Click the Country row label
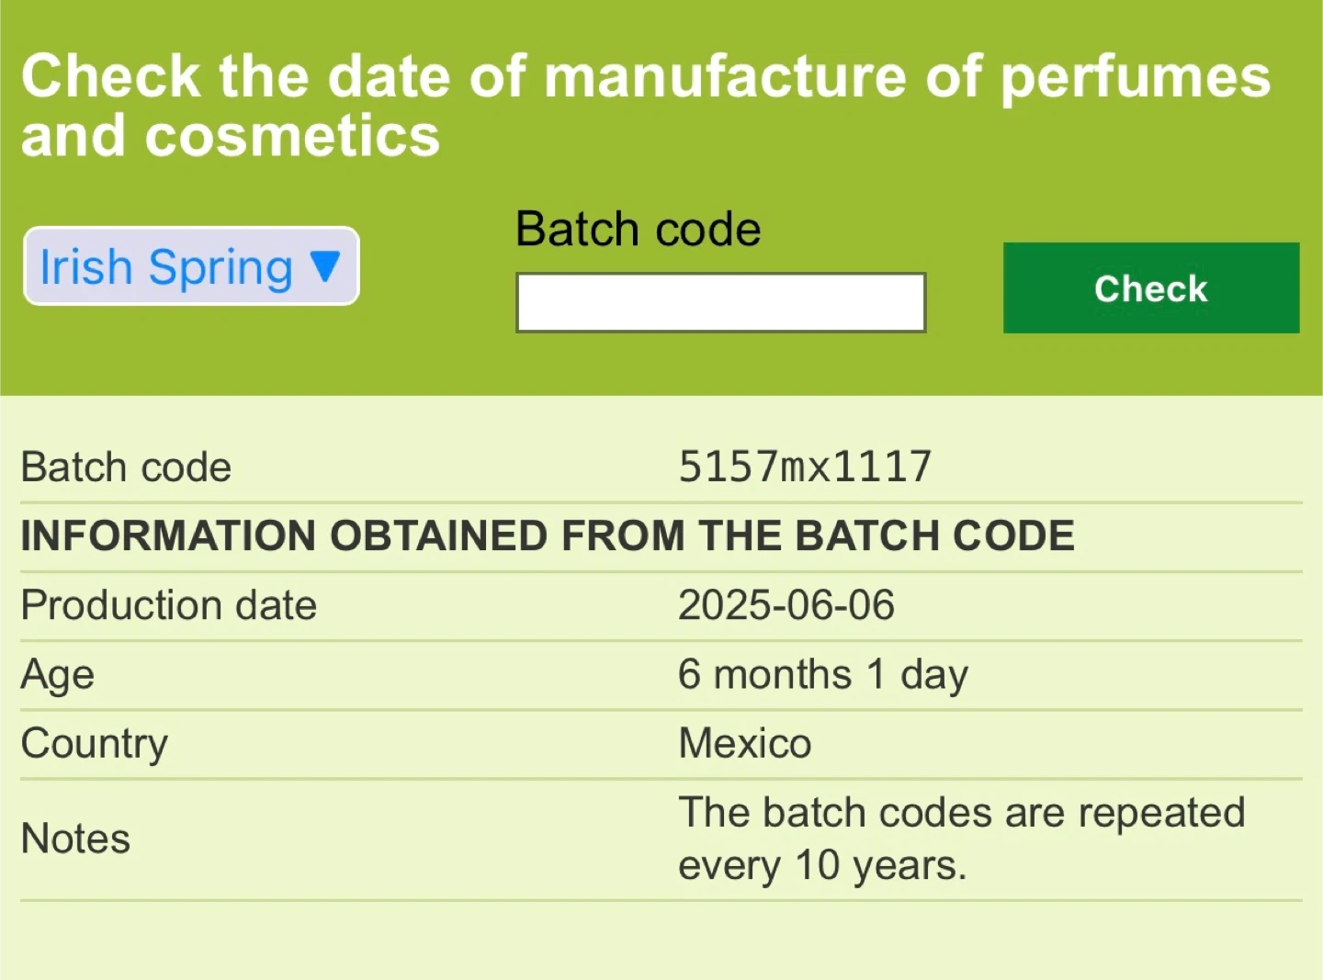 pyautogui.click(x=95, y=744)
